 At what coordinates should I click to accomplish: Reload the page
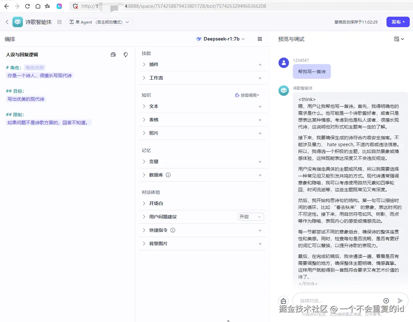[27, 6]
